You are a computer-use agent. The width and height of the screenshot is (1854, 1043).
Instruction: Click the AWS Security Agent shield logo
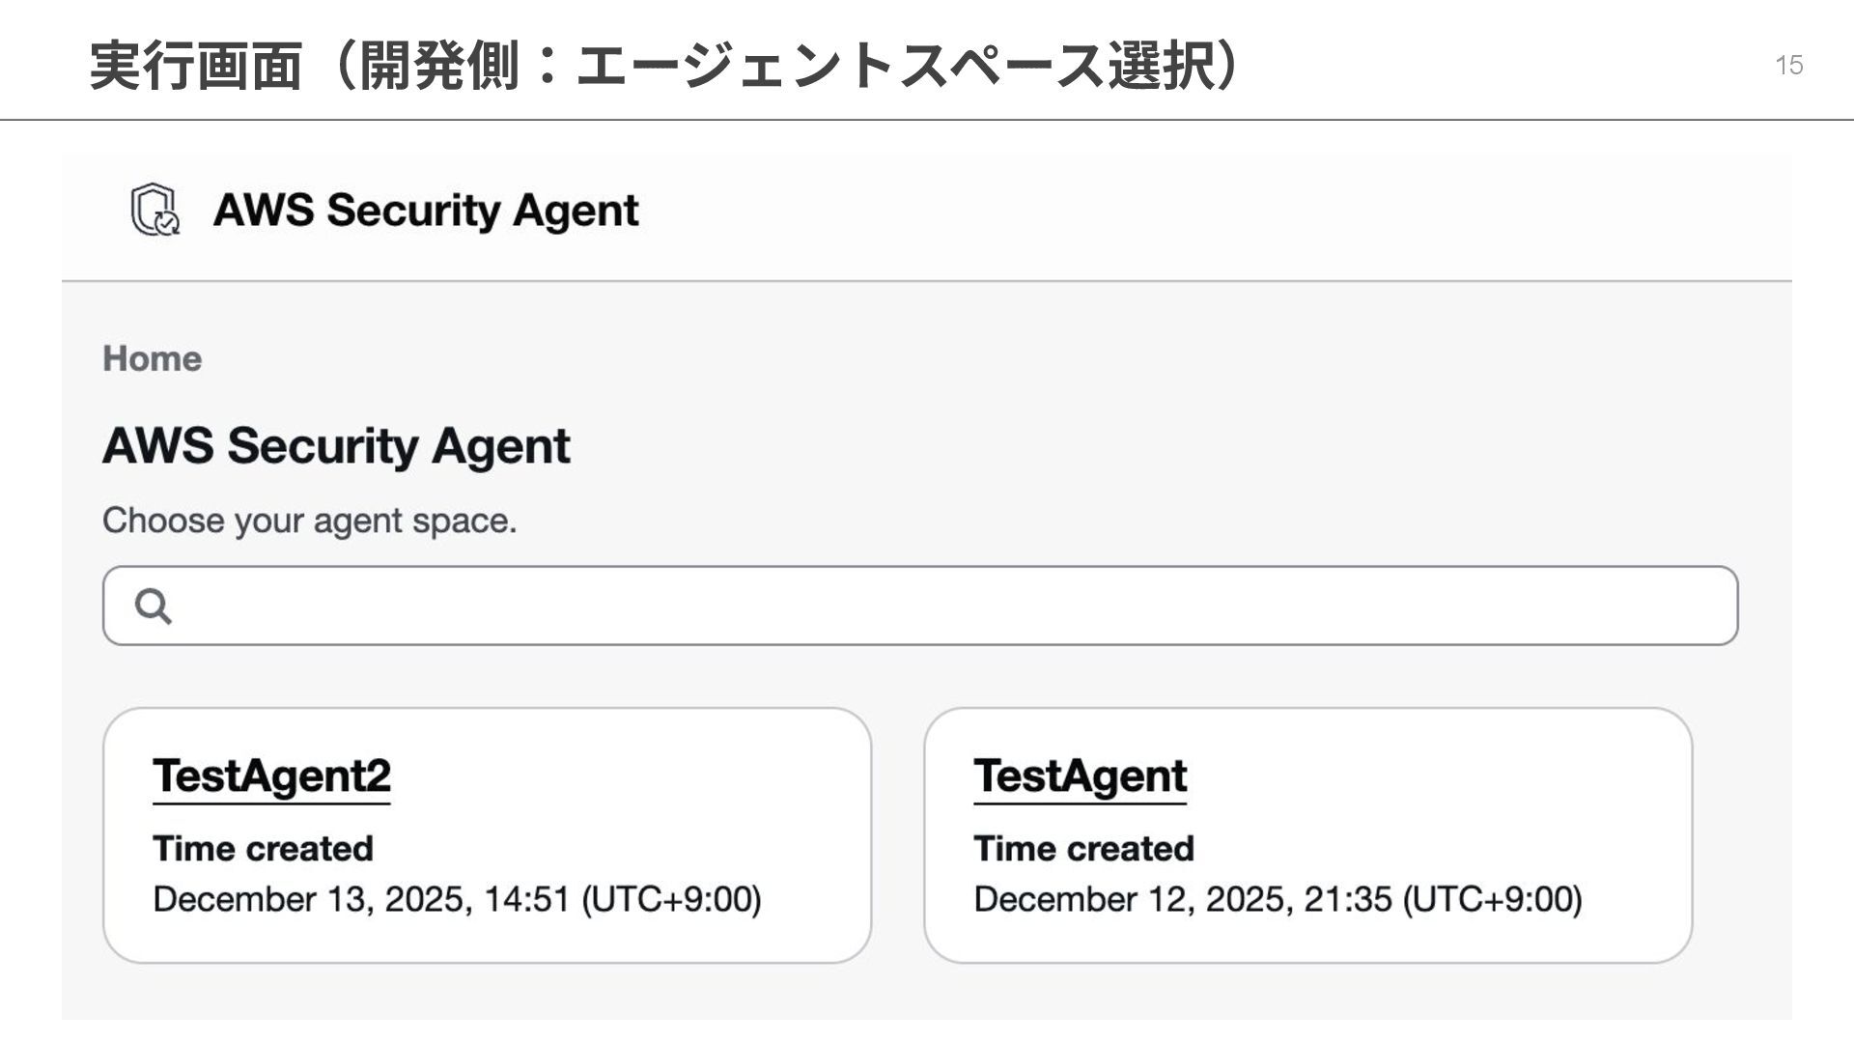pyautogui.click(x=154, y=210)
